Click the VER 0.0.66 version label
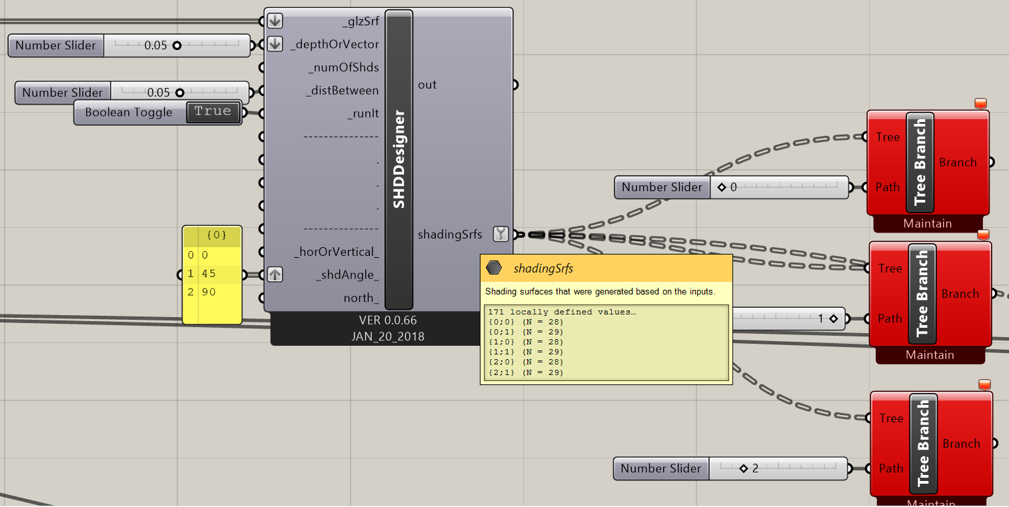 387,320
